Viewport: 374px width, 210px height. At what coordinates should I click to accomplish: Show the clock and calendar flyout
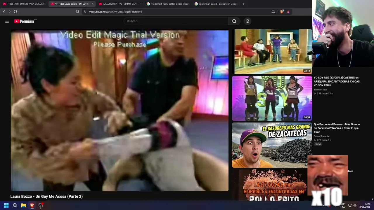coord(365,205)
